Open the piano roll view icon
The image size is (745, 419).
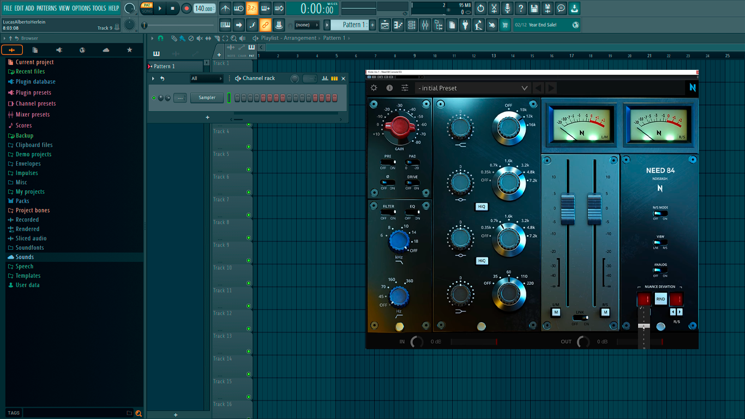pos(398,25)
